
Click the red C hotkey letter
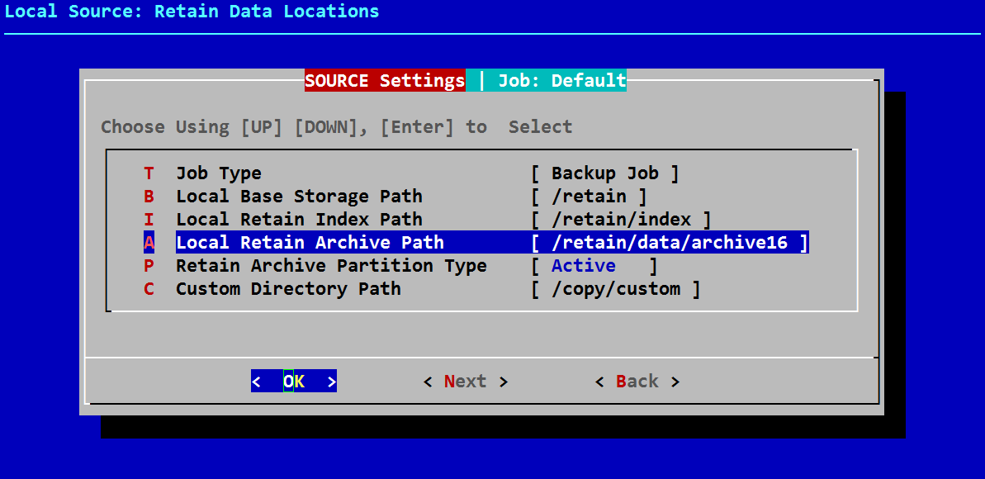(x=149, y=289)
